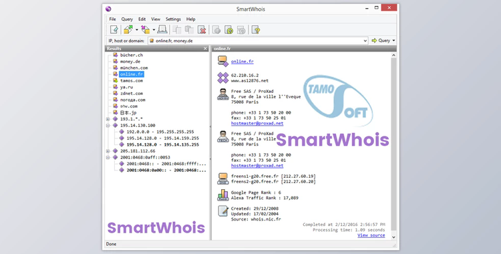Expand the 193.1.*.* tree node

[x=108, y=119]
